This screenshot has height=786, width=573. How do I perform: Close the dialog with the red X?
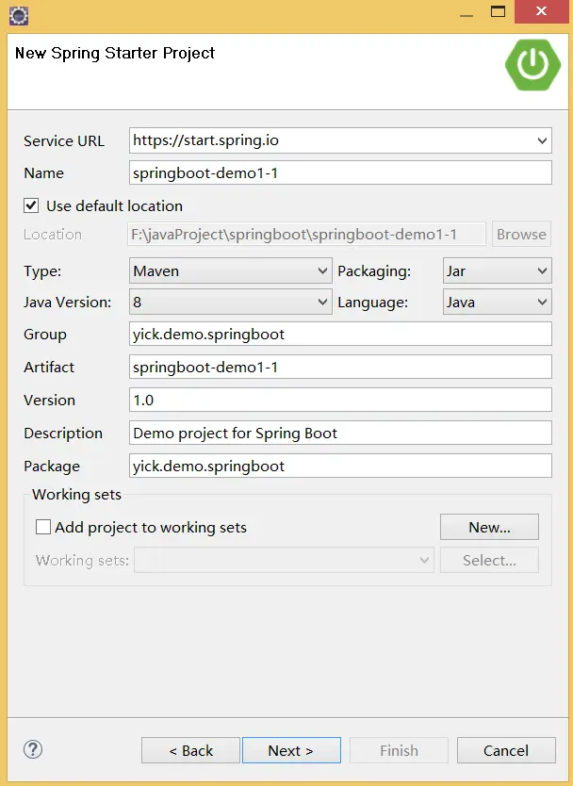[541, 11]
